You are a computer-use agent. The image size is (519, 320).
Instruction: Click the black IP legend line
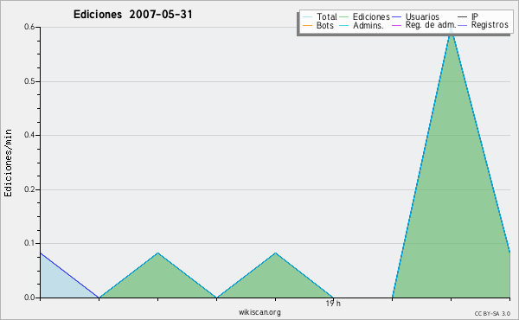pyautogui.click(x=463, y=17)
